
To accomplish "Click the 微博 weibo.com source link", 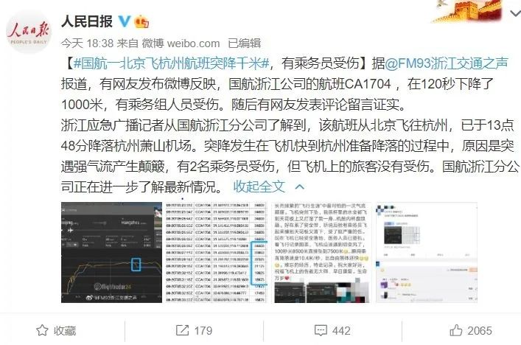I will 181,43.
